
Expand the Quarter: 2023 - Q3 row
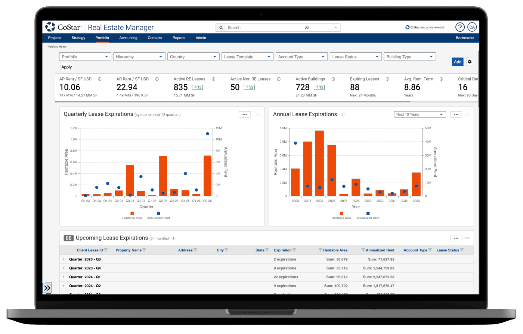(x=64, y=259)
